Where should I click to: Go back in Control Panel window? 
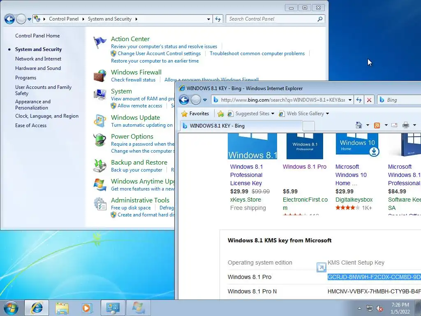point(9,19)
